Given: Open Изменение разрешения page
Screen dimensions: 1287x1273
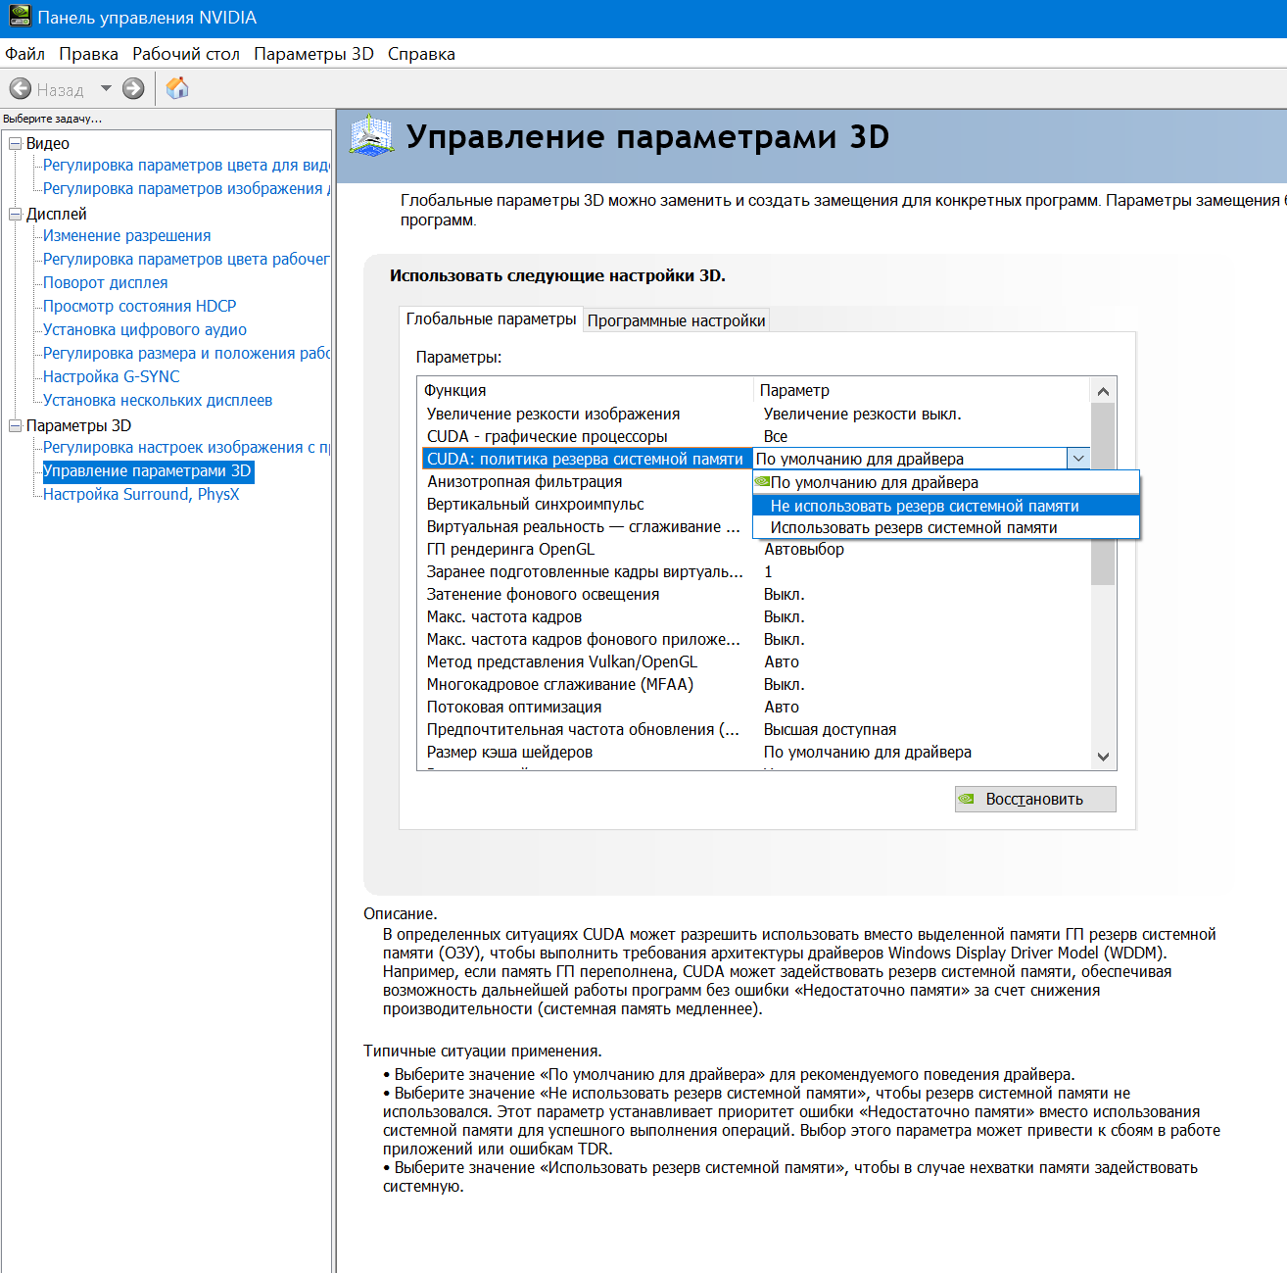Looking at the screenshot, I should point(127,236).
